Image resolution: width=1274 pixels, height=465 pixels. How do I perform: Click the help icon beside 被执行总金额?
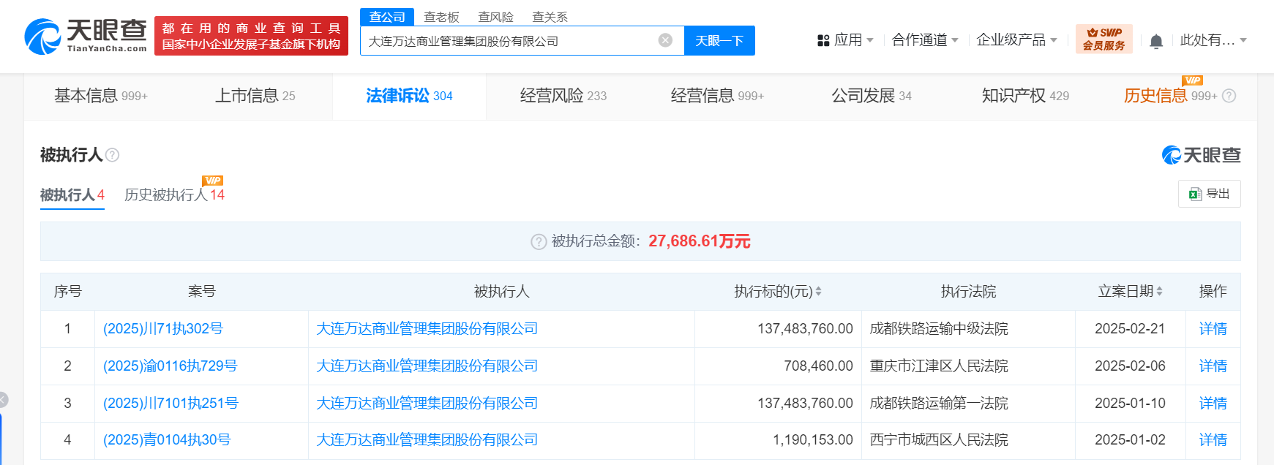point(539,242)
